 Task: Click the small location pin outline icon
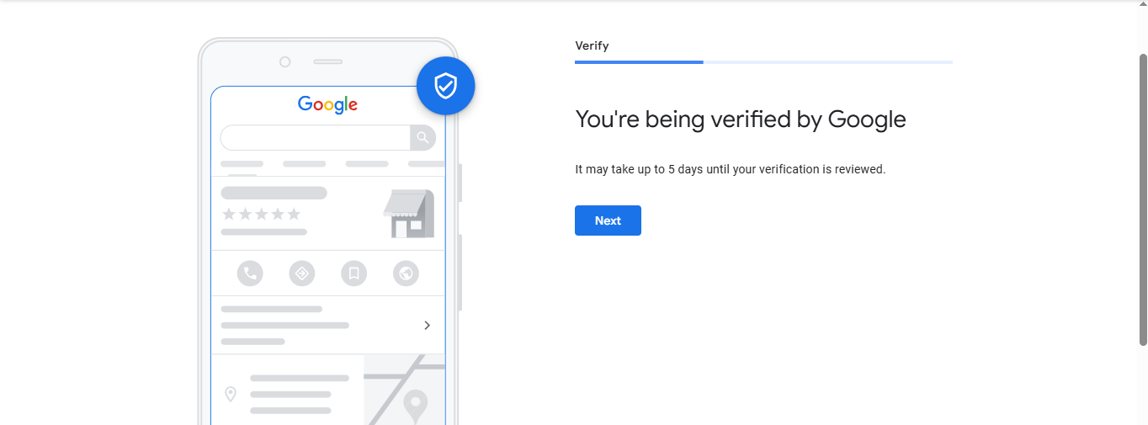pos(231,394)
